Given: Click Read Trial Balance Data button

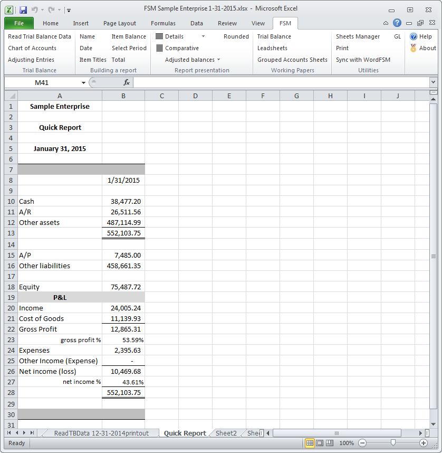Looking at the screenshot, I should 40,36.
